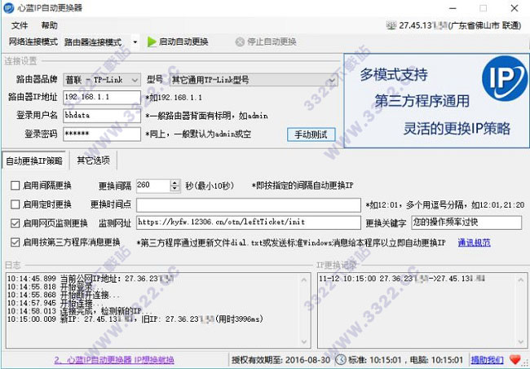
Task: Select log line 当前公网IP地址
Action: [x=91, y=279]
